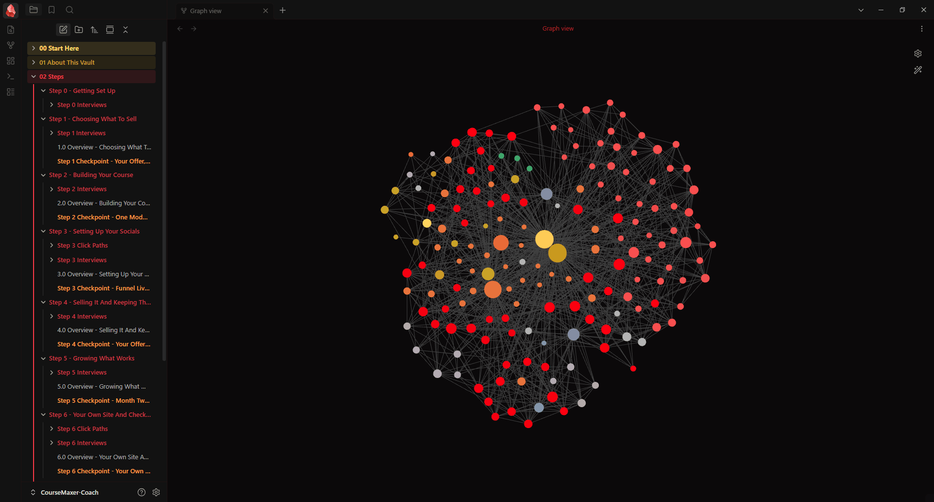Click the file explorer vertical scrollbar
This screenshot has width=934, height=502.
coord(164,201)
